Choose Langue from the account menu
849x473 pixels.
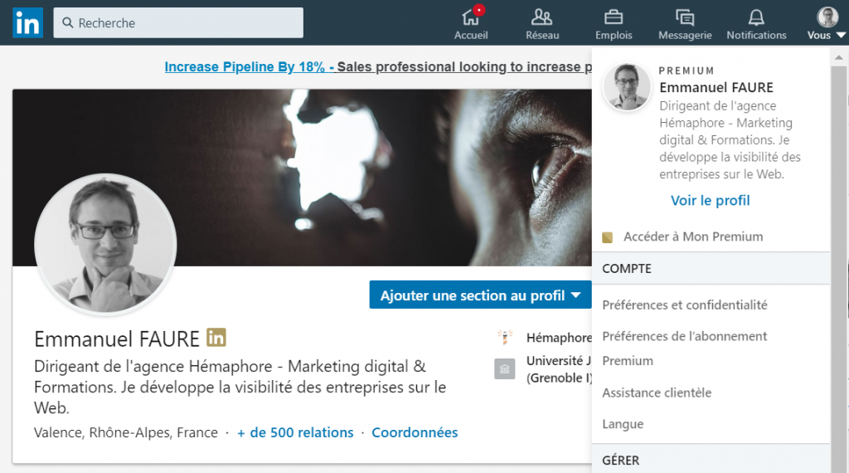pyautogui.click(x=623, y=424)
